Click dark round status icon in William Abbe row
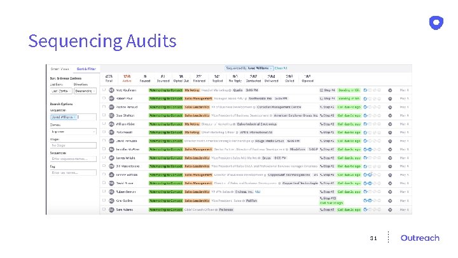 [x=390, y=124]
